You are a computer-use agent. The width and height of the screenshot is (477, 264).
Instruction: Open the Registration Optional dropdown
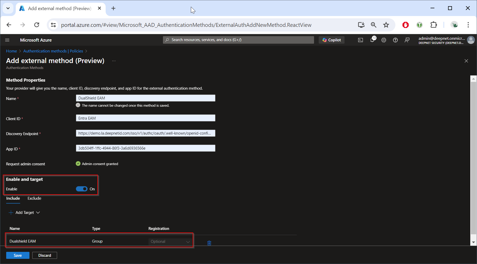point(170,242)
